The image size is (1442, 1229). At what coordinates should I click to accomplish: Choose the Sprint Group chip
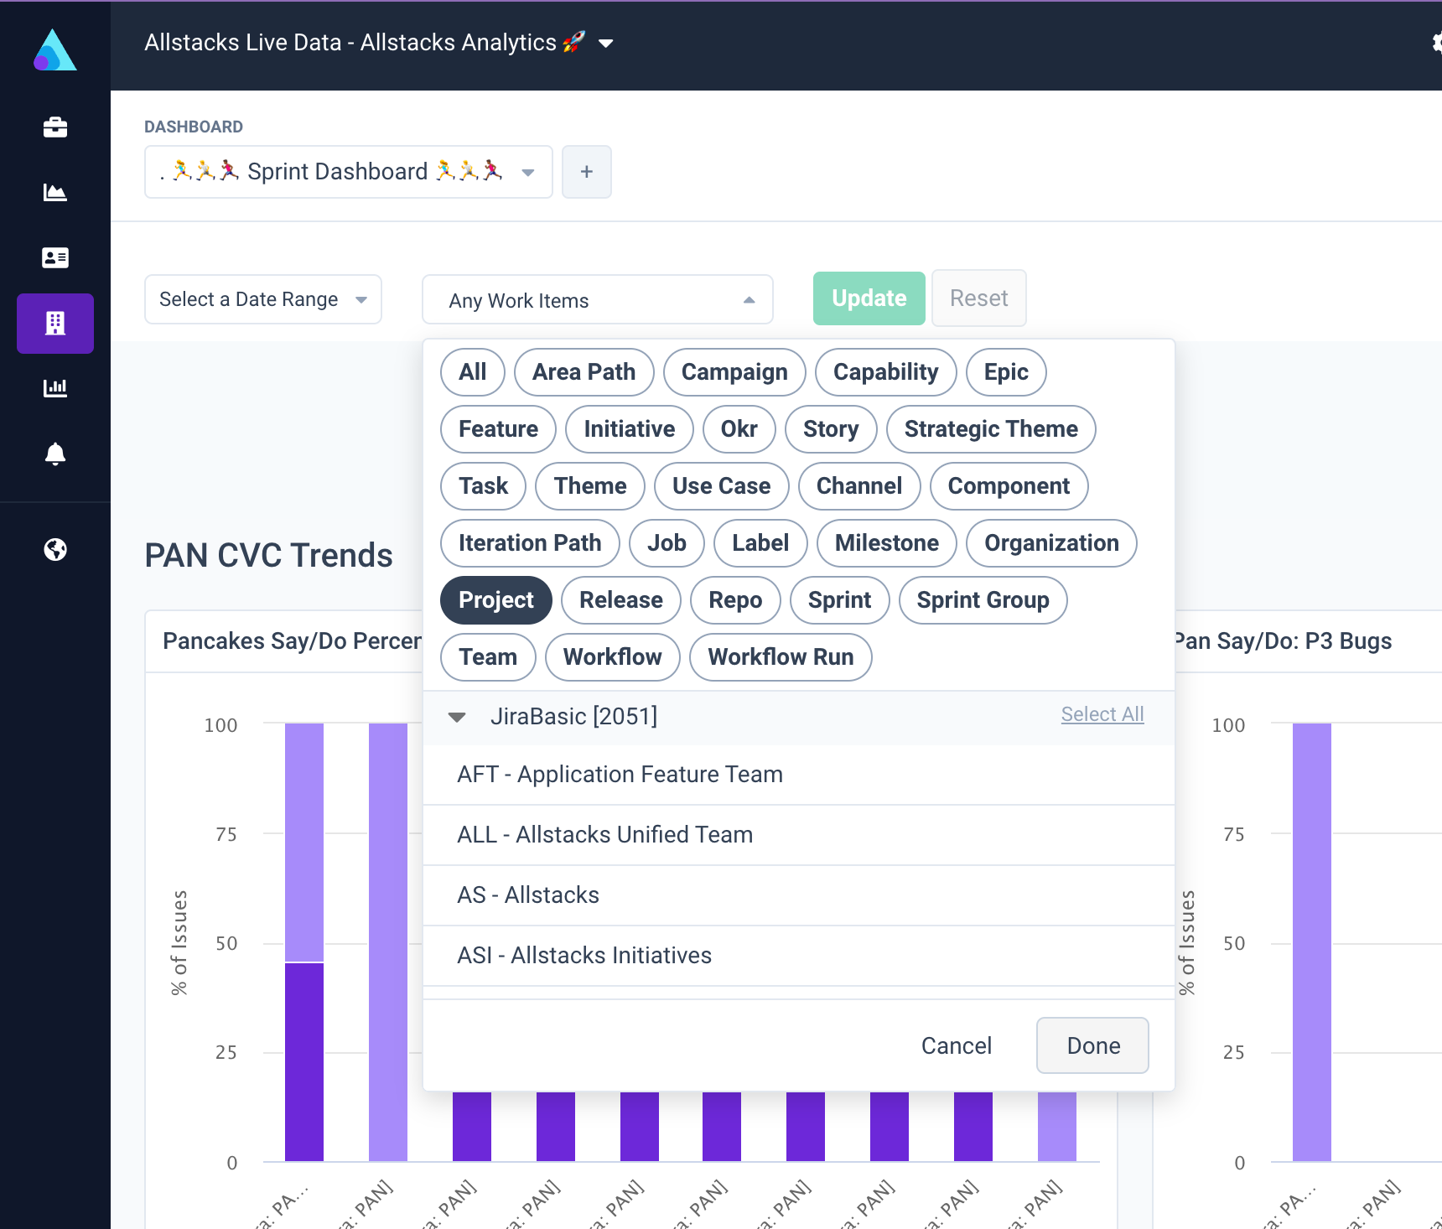(983, 600)
